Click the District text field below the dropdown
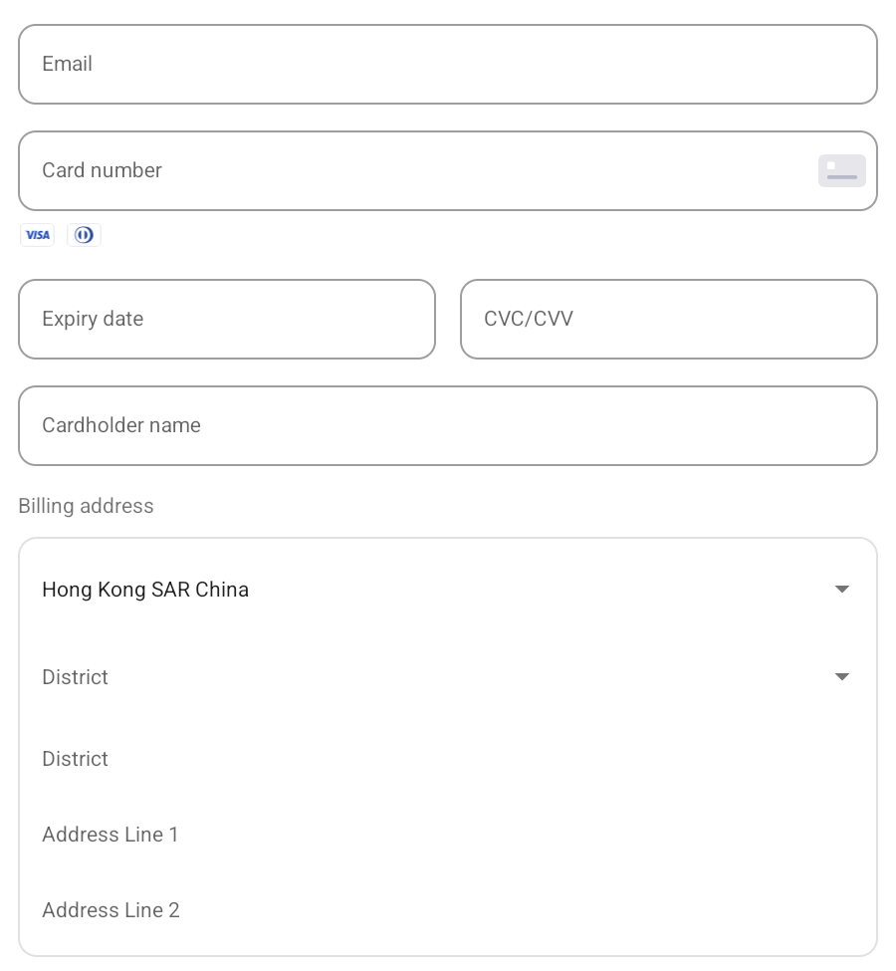Viewport: 896px width, 971px height. [x=448, y=759]
